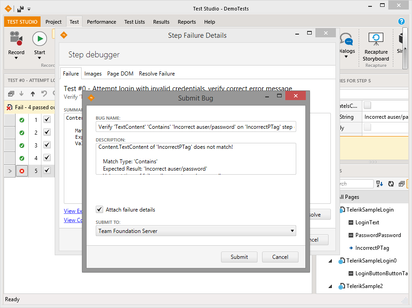Screen dimensions: 412x308
Task: Click the move step up arrow icon
Action: pyautogui.click(x=32, y=94)
